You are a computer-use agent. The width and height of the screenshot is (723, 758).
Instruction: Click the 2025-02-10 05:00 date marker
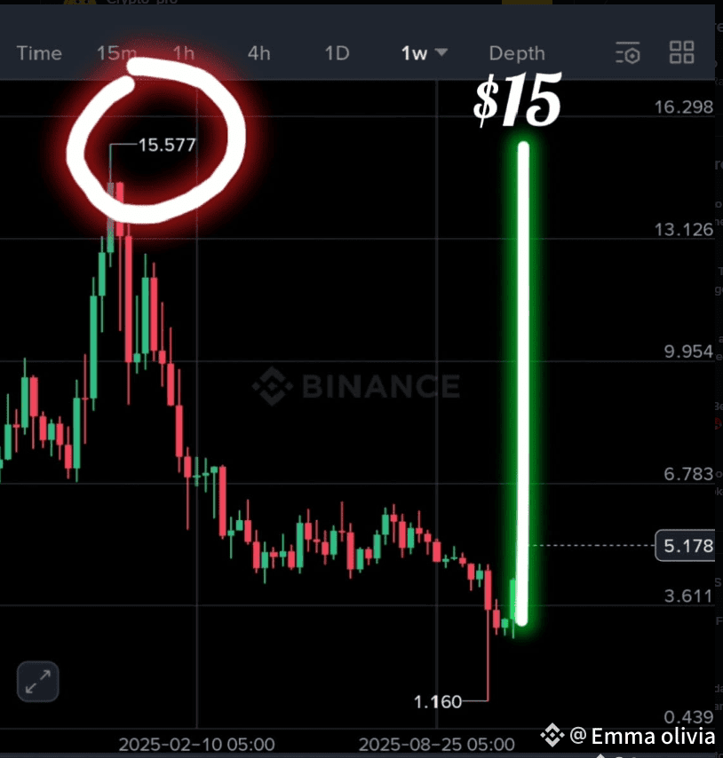click(197, 745)
